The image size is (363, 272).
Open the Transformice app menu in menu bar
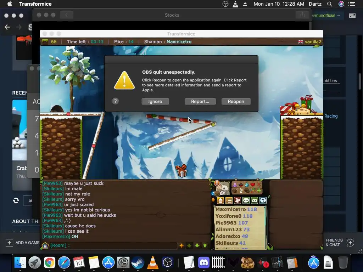(35, 4)
